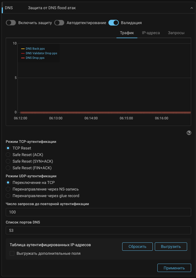The height and width of the screenshot is (278, 196).
Task: Toggle the Включить защиту switch
Action: (x=11, y=23)
